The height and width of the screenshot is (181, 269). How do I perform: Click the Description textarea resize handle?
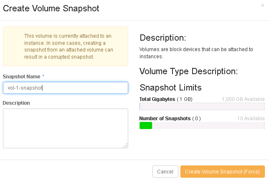click(125, 145)
